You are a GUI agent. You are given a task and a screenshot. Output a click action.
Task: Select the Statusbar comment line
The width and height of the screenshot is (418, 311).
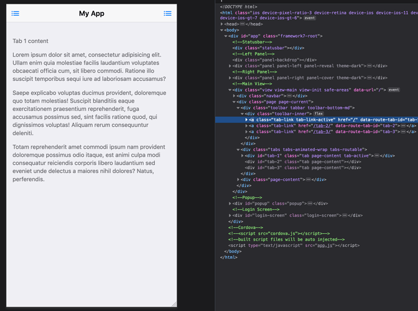pyautogui.click(x=252, y=42)
